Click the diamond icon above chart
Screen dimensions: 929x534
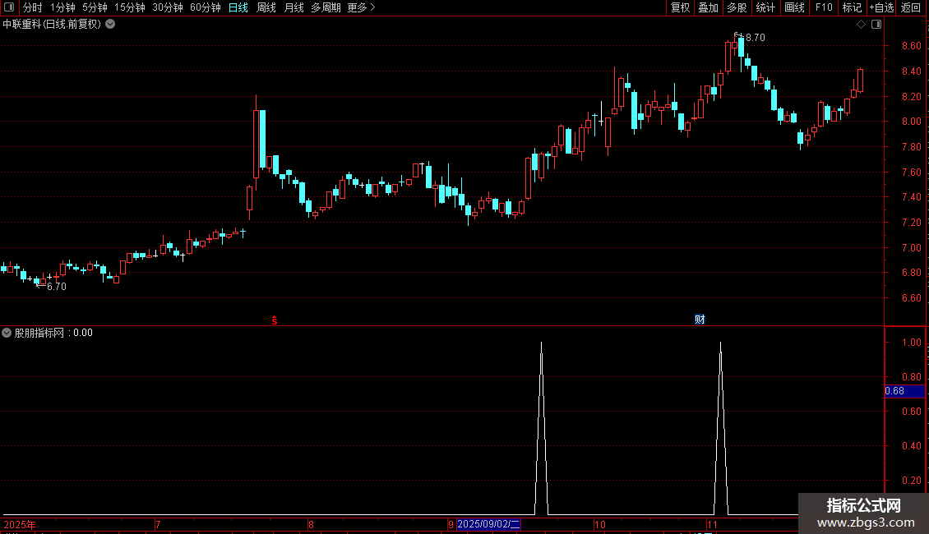(x=862, y=25)
